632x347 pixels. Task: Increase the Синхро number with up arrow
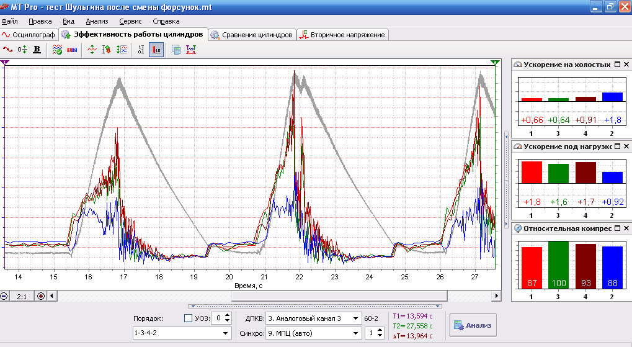click(380, 330)
